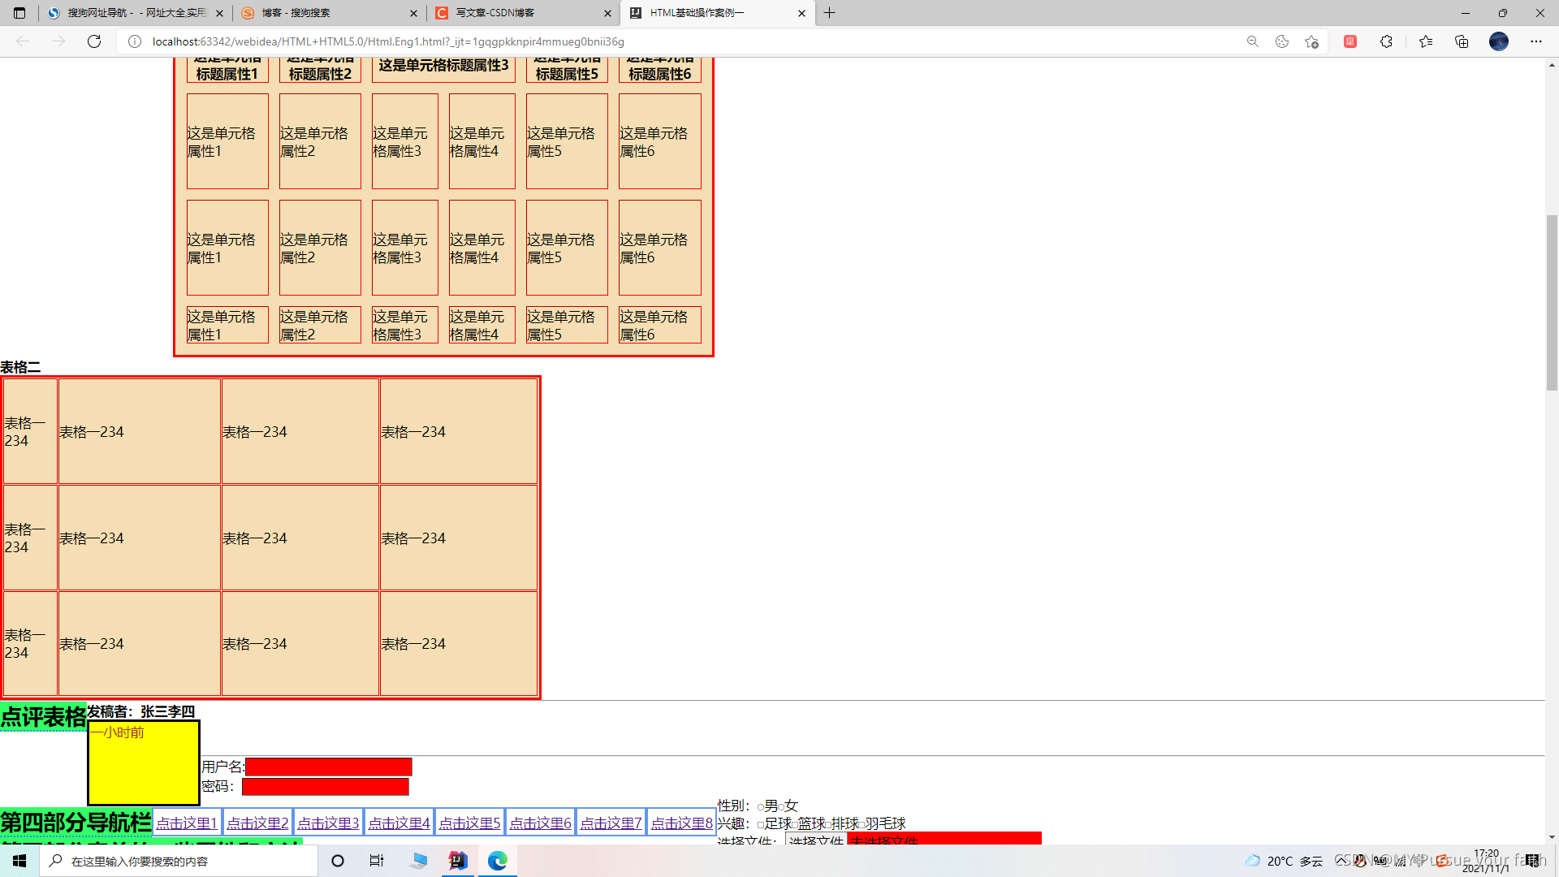Click the browser profile avatar

coord(1498,41)
